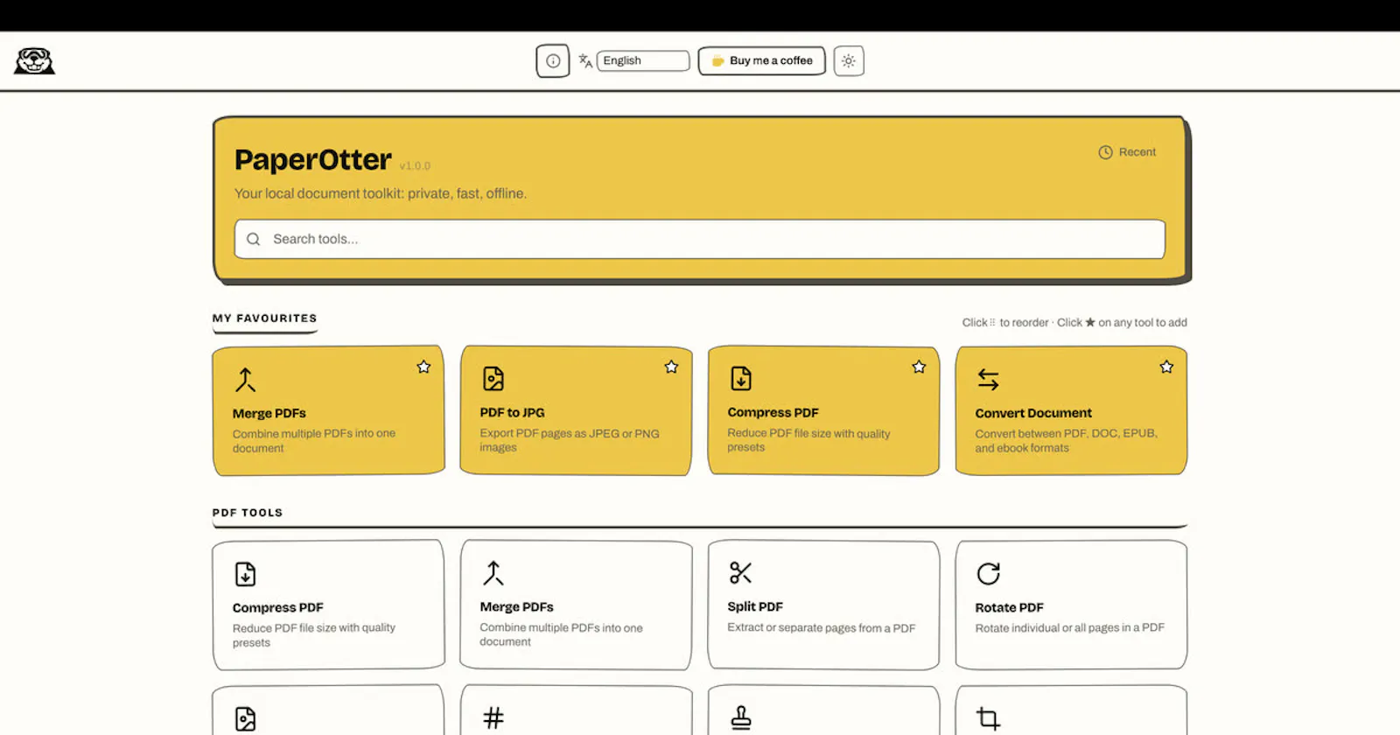
Task: Click download-file icon on favourite Compress PDF
Action: point(741,379)
